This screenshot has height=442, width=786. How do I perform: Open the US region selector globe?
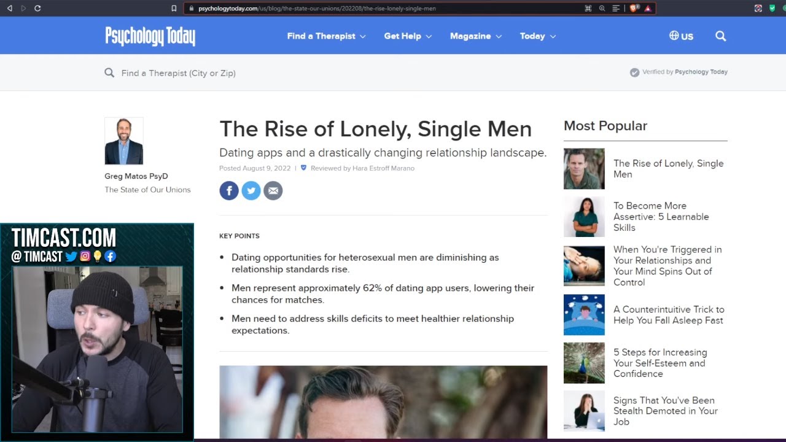pos(681,36)
